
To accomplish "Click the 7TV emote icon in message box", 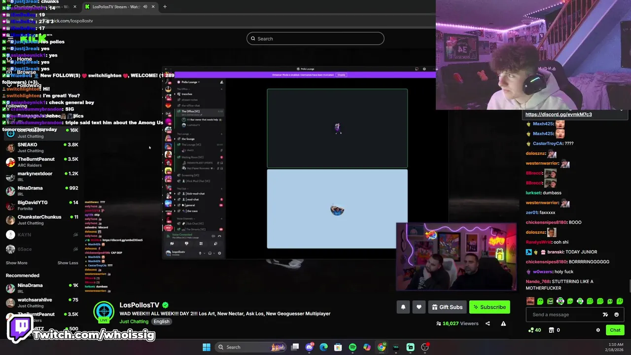I will 605,315.
